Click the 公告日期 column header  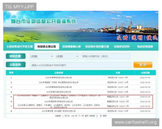145,73
